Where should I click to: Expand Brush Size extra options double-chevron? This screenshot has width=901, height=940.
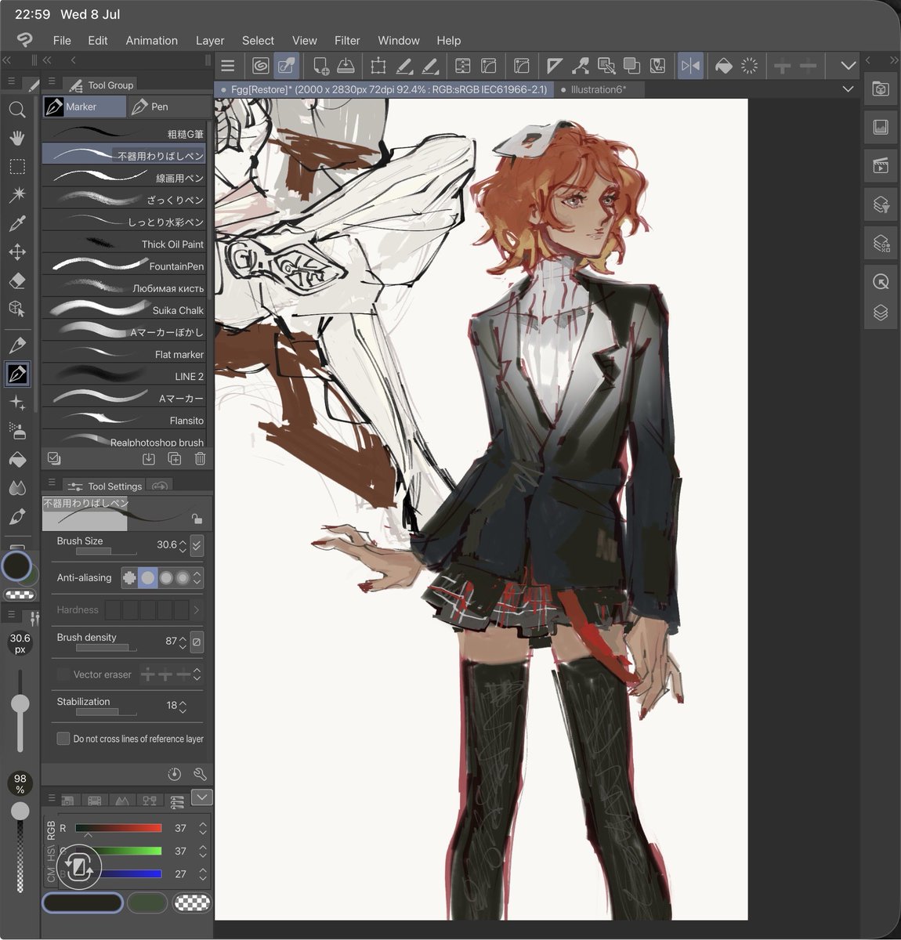(x=197, y=544)
